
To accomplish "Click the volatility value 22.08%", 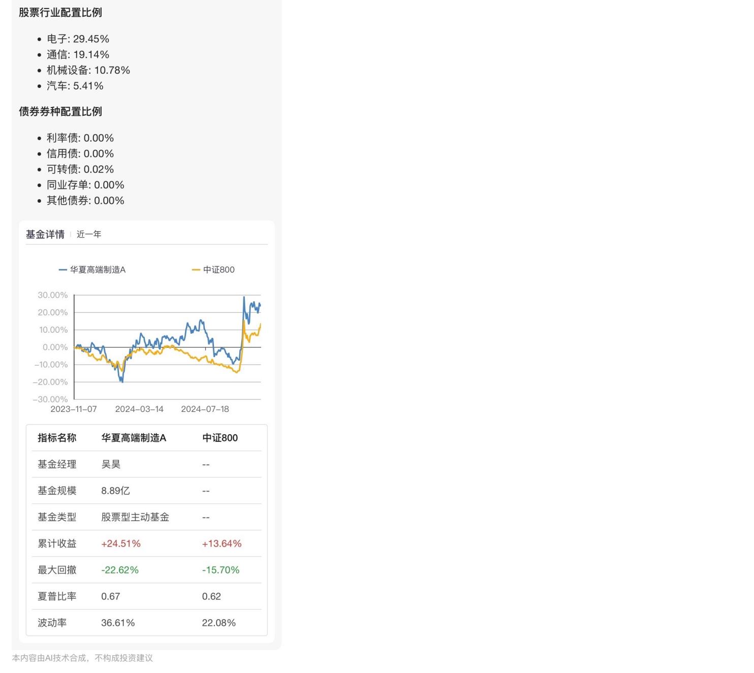I will pos(219,623).
